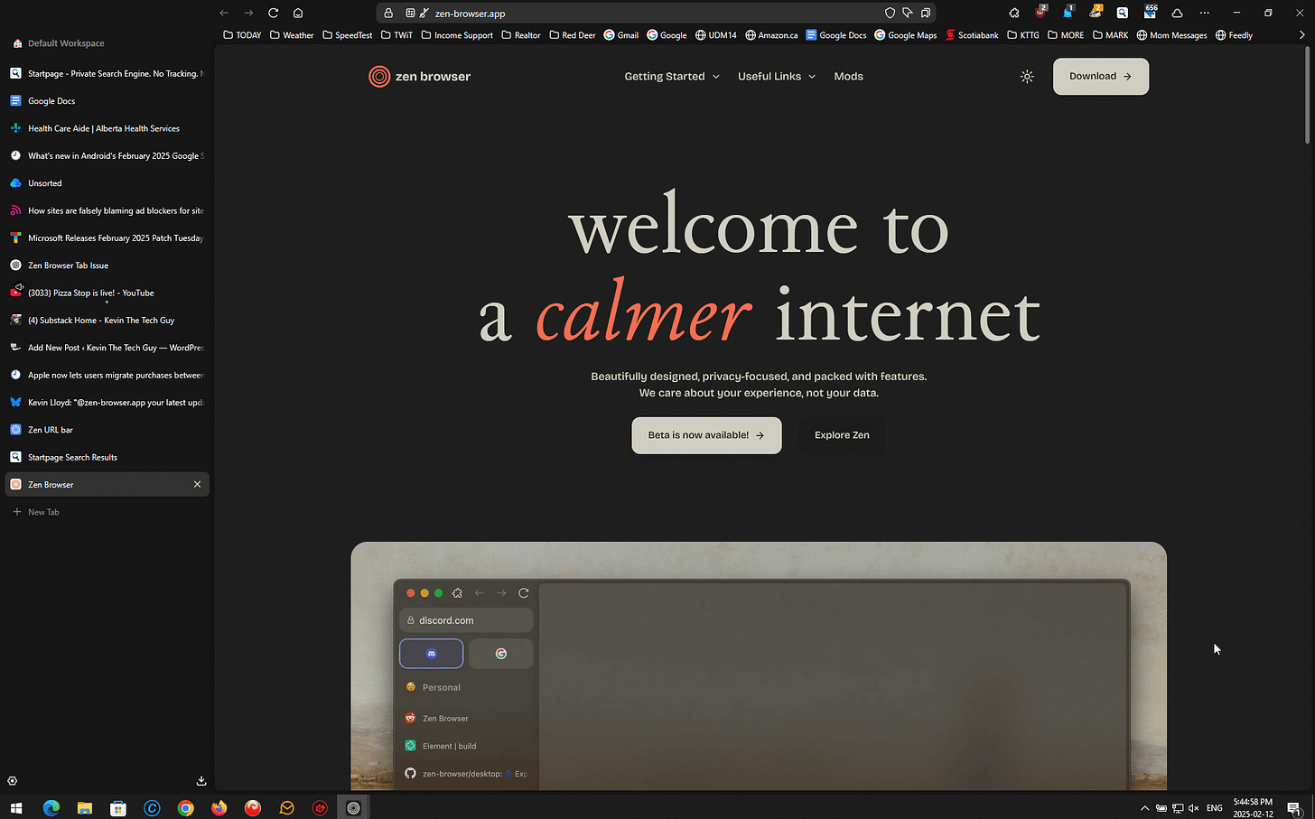Open the SpeedTest bookmarks folder
This screenshot has width=1315, height=819.
tap(347, 35)
